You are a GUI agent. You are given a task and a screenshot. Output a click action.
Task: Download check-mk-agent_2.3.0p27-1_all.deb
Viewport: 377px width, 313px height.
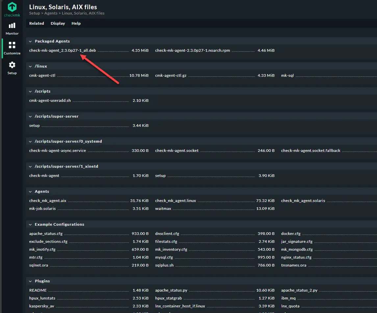click(63, 50)
